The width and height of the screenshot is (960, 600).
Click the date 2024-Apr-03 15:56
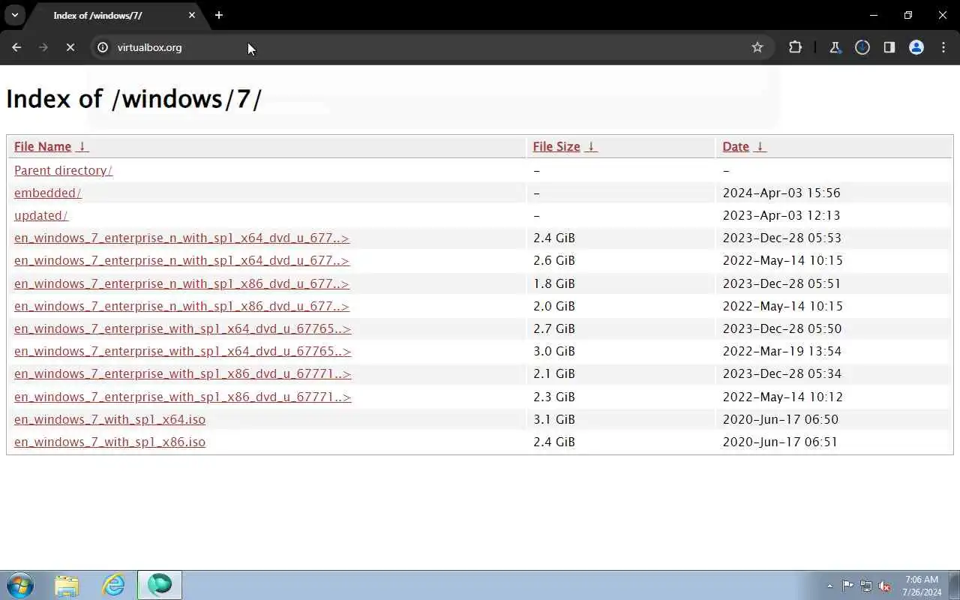(781, 193)
